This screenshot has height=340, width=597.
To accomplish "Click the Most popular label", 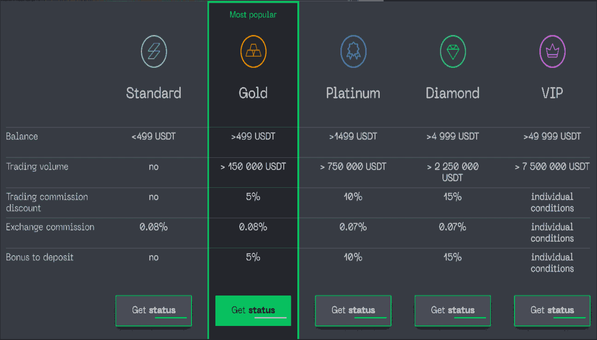I will click(253, 15).
